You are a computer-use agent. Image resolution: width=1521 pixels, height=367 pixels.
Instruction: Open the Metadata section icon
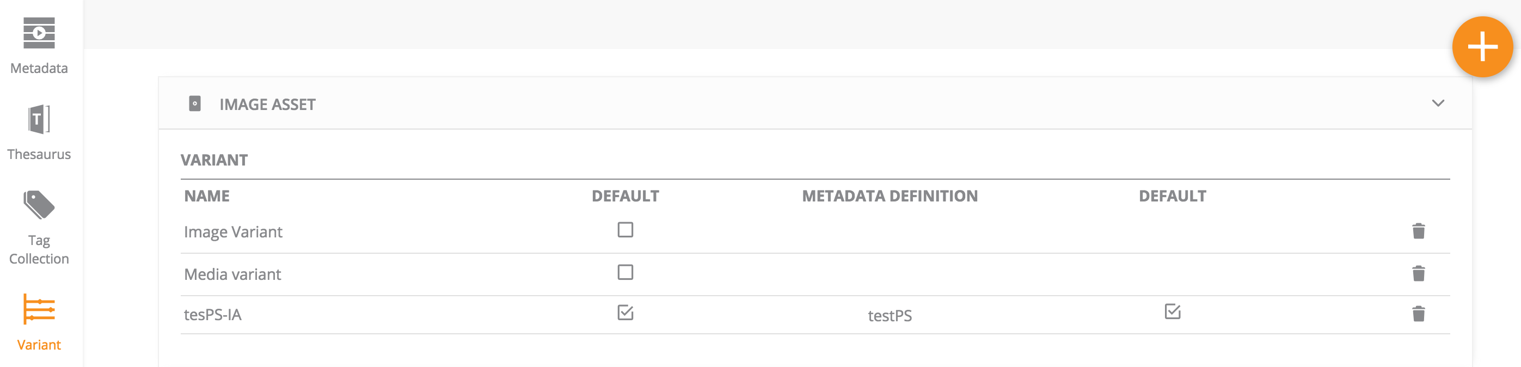click(39, 33)
